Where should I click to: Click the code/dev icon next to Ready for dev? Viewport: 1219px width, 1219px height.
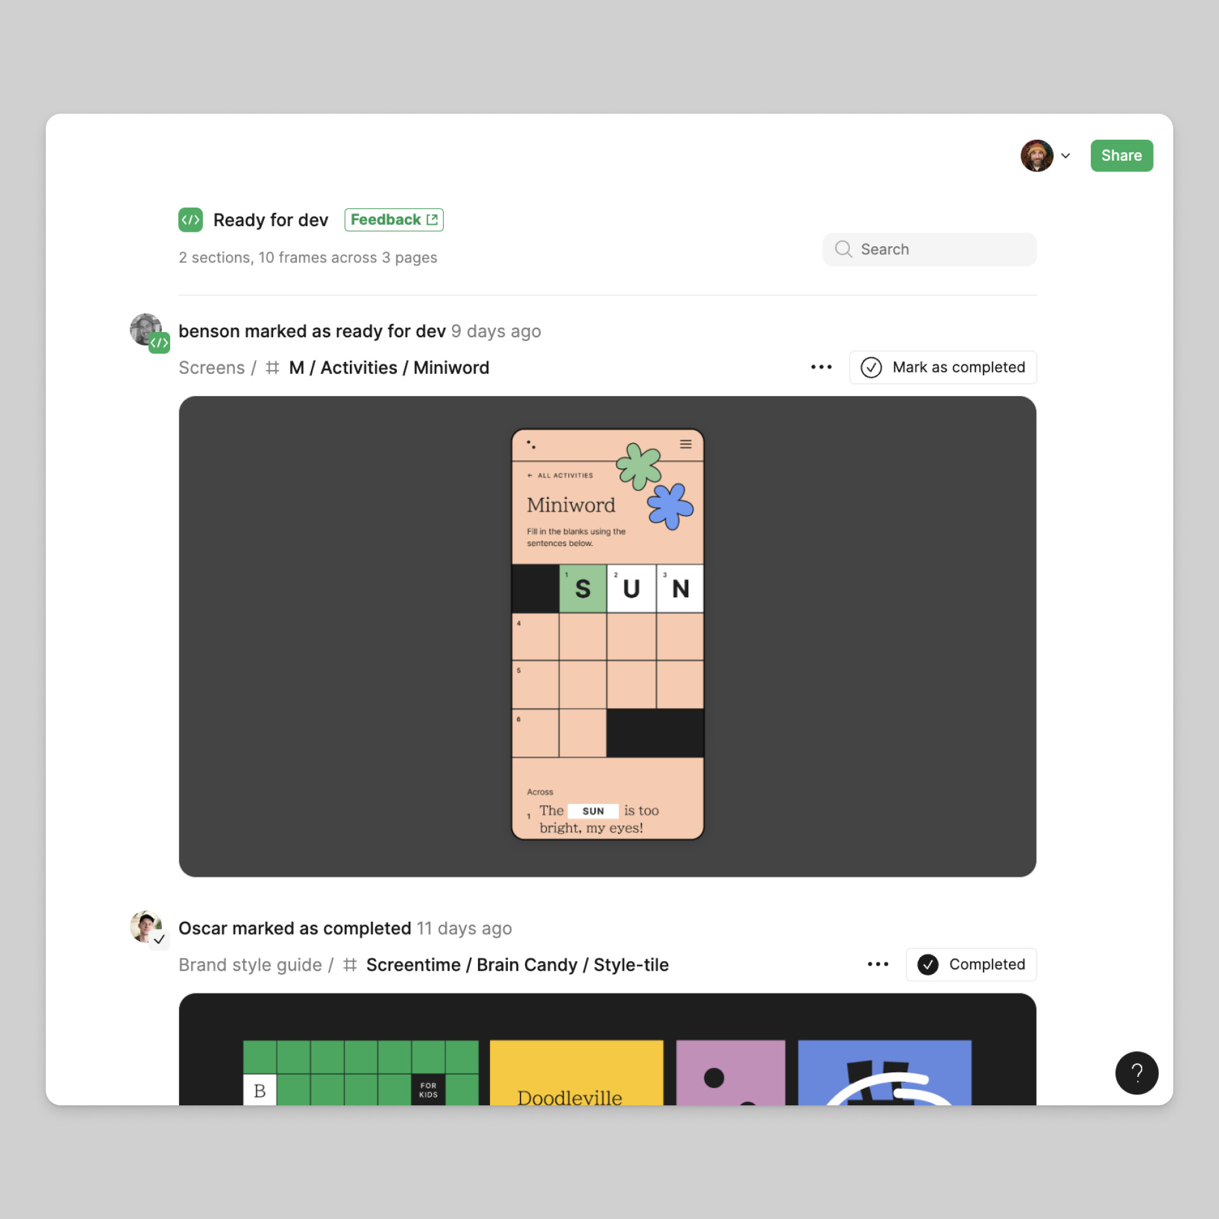[x=191, y=219]
